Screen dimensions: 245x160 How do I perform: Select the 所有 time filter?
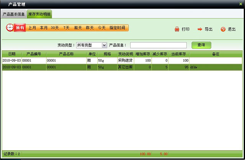pos(20,28)
